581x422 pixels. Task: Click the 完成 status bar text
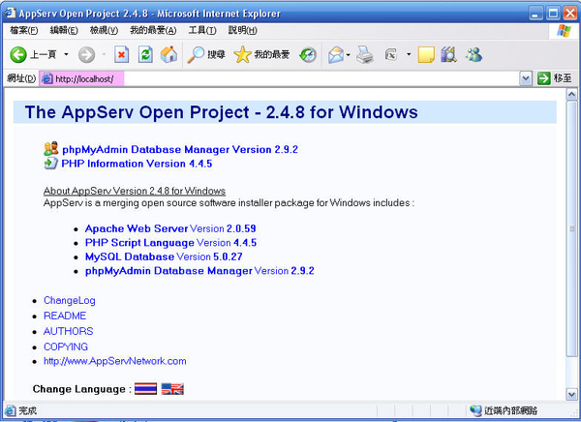(x=27, y=410)
